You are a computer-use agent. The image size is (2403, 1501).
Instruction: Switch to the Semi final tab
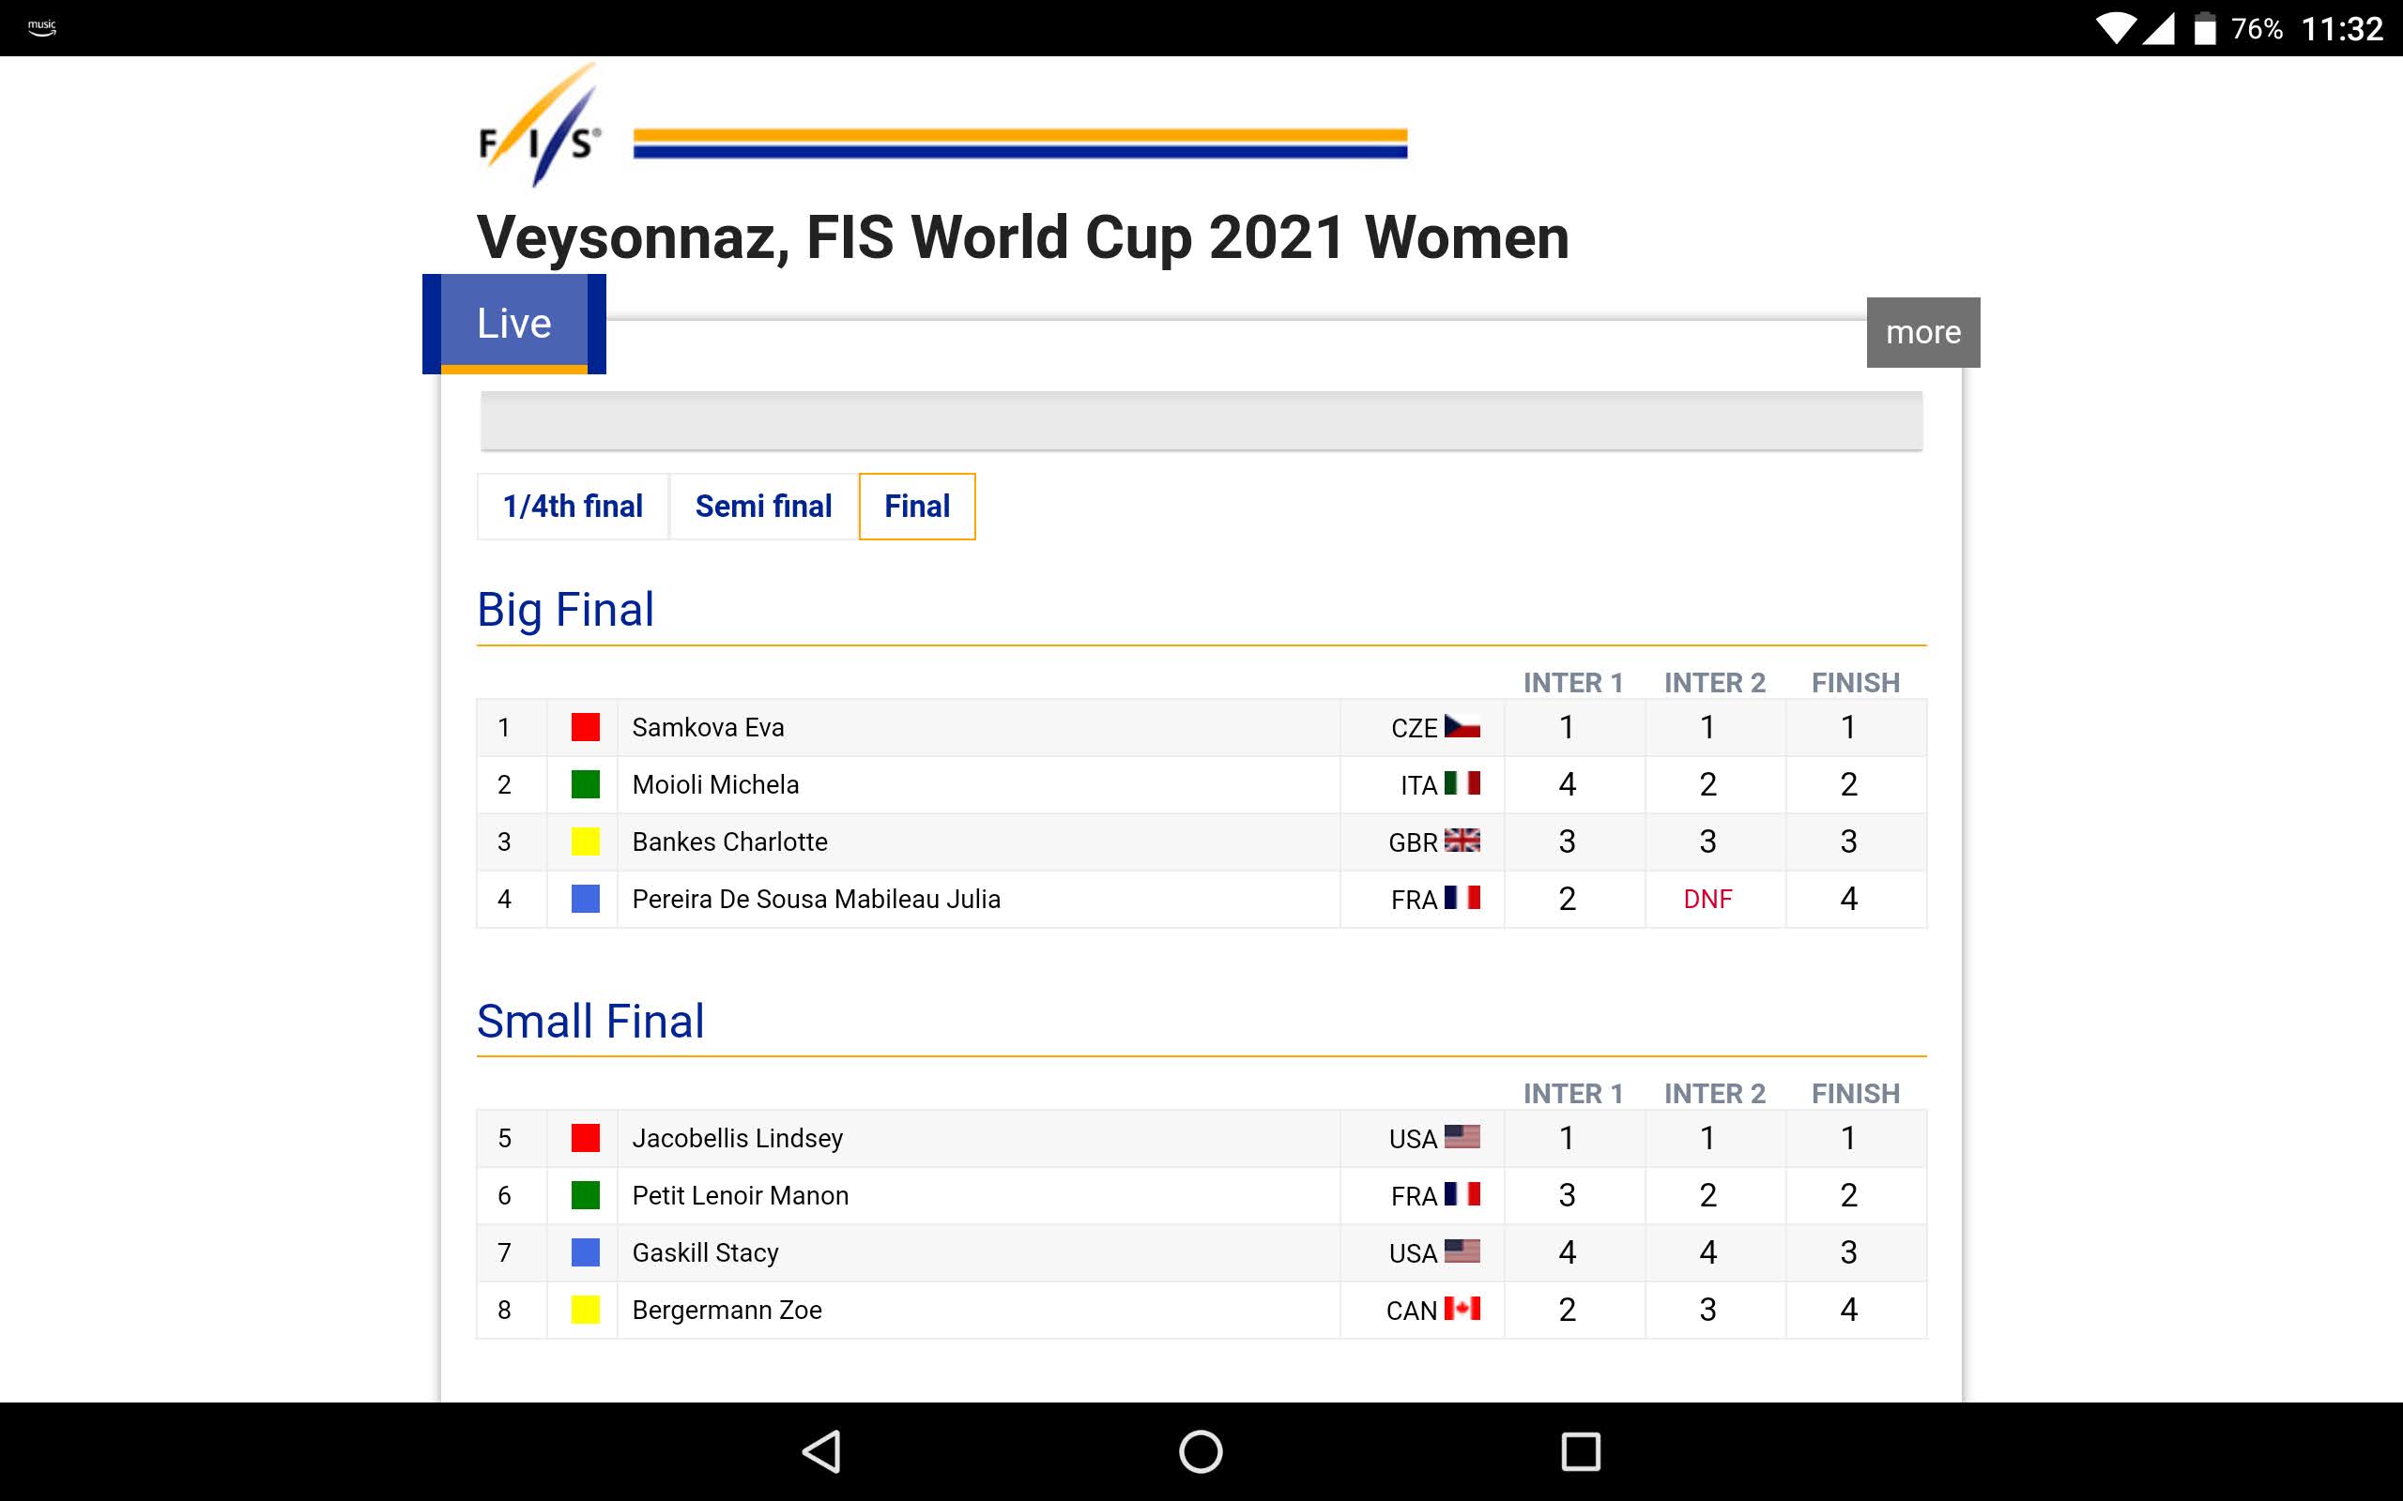point(763,507)
